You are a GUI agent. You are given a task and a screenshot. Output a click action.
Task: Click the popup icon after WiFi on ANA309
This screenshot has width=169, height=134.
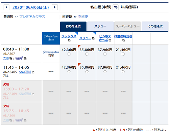[x=25, y=121]
